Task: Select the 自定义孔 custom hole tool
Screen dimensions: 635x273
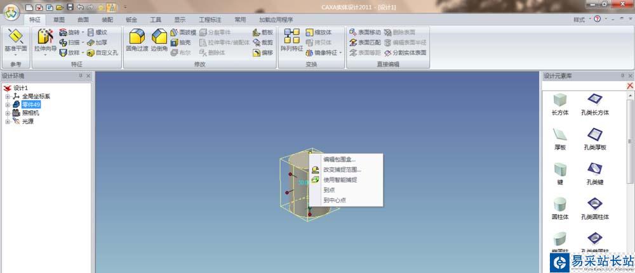Action: click(x=102, y=53)
